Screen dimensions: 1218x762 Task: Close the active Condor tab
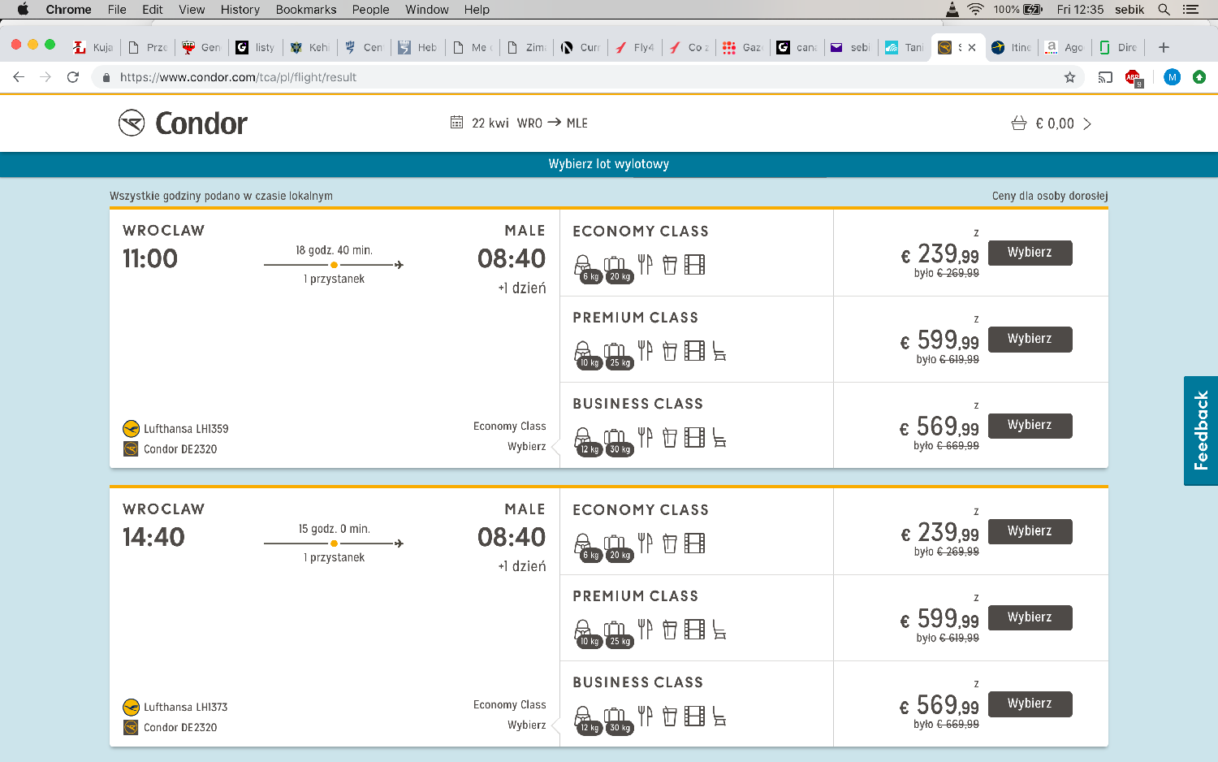pos(972,47)
